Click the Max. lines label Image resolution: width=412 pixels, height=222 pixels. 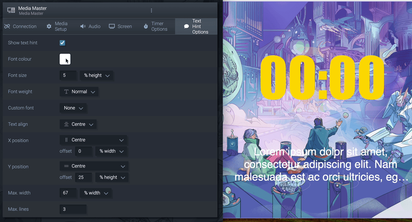coord(19,209)
